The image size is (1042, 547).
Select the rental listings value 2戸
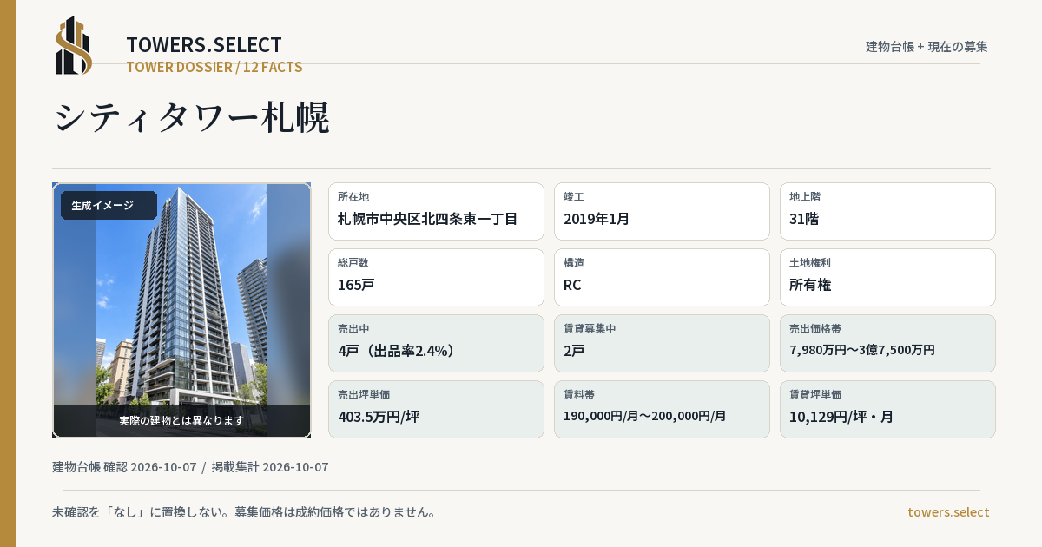tap(574, 351)
